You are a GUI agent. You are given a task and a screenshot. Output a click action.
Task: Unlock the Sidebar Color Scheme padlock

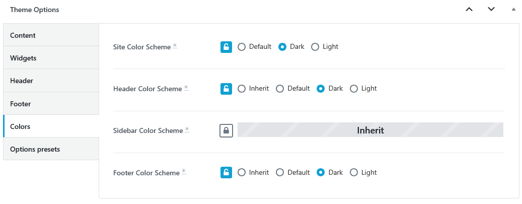coord(226,130)
